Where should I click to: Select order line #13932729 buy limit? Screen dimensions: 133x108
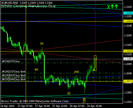(x=14, y=72)
